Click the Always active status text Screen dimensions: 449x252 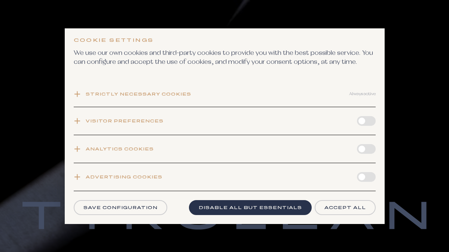[x=362, y=94]
